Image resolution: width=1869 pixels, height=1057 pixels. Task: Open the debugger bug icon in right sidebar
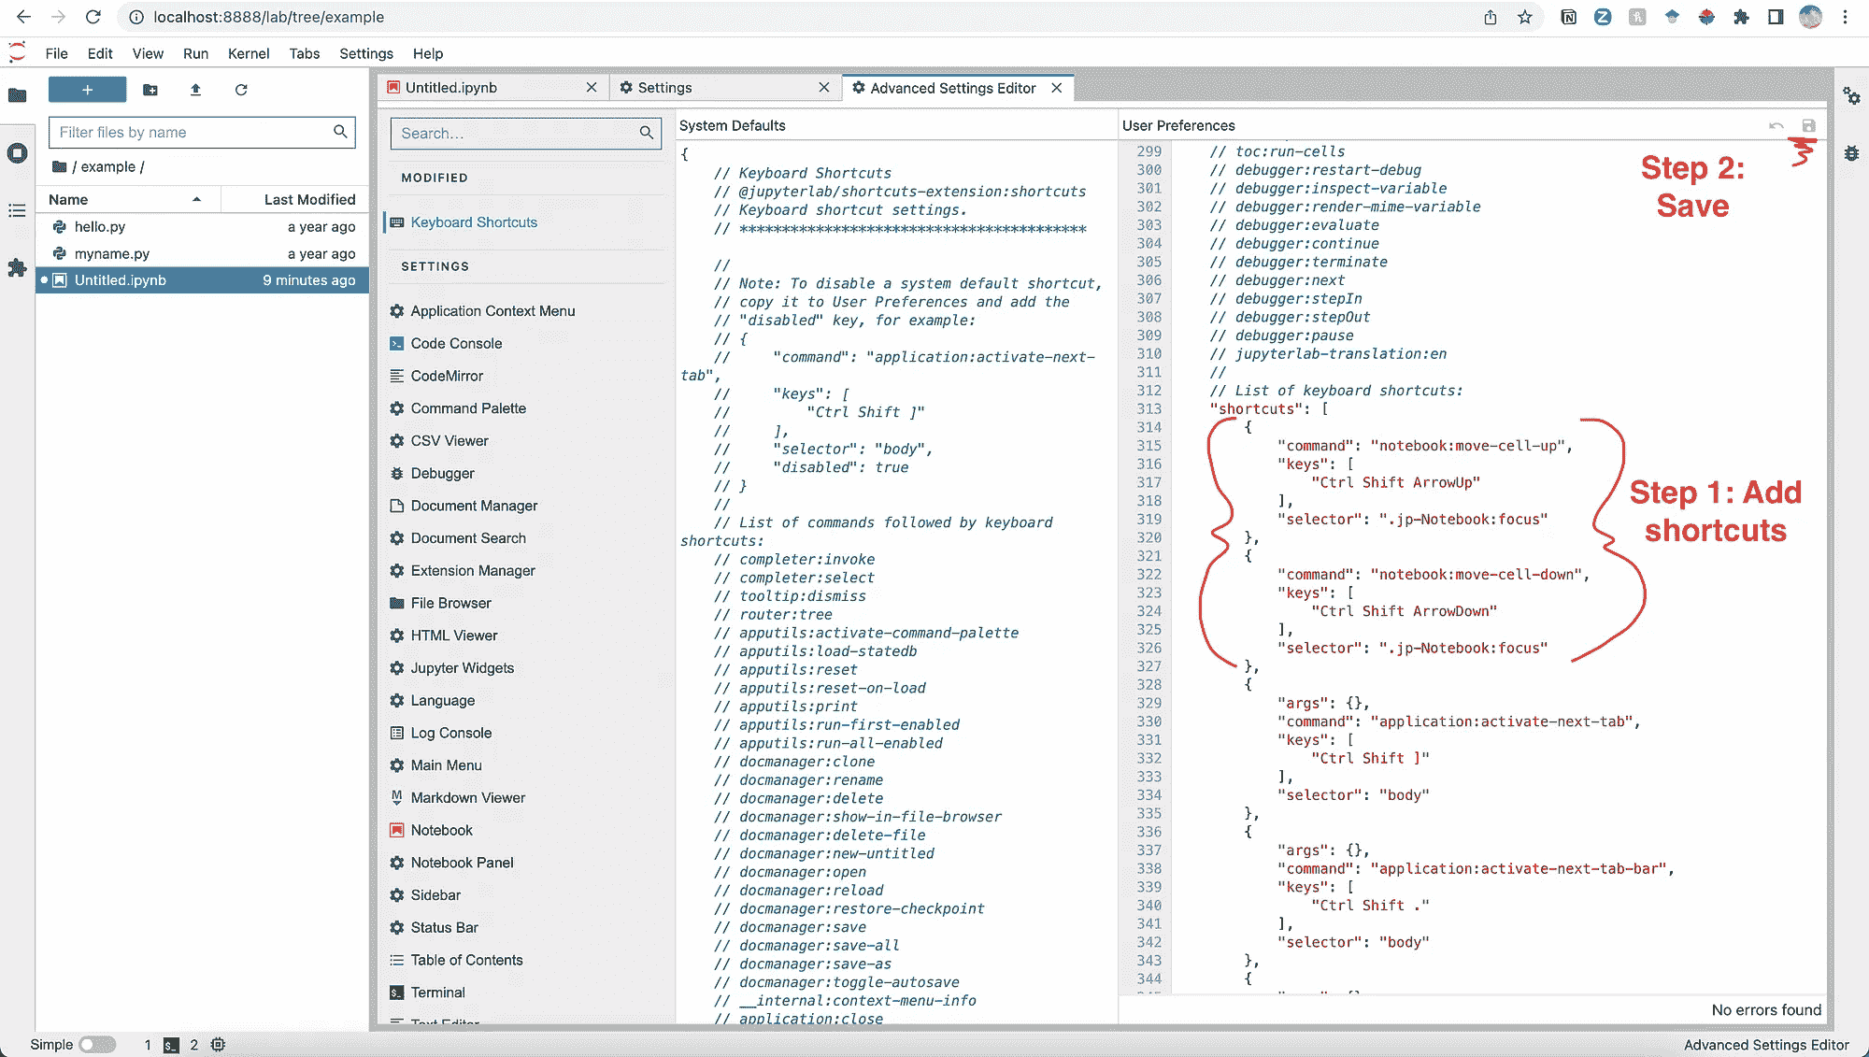tap(1851, 153)
